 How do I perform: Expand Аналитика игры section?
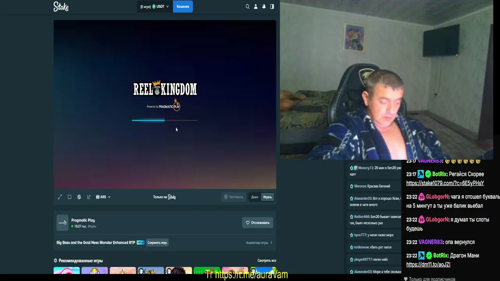coord(259,243)
